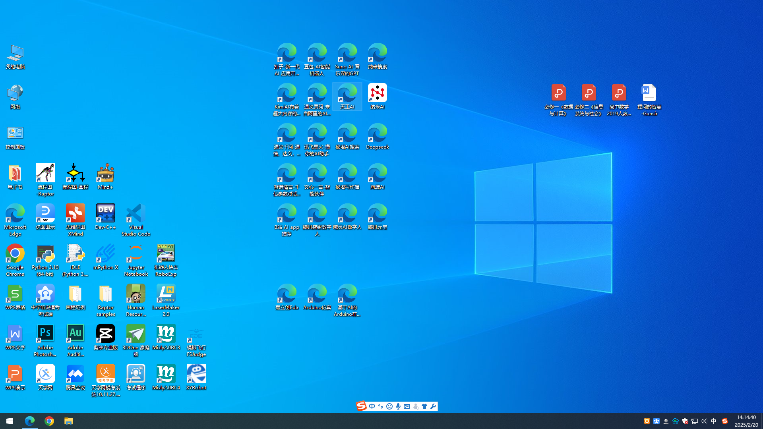This screenshot has height=429, width=763.
Task: Select the Adobe Audition shortcut
Action: 76,341
